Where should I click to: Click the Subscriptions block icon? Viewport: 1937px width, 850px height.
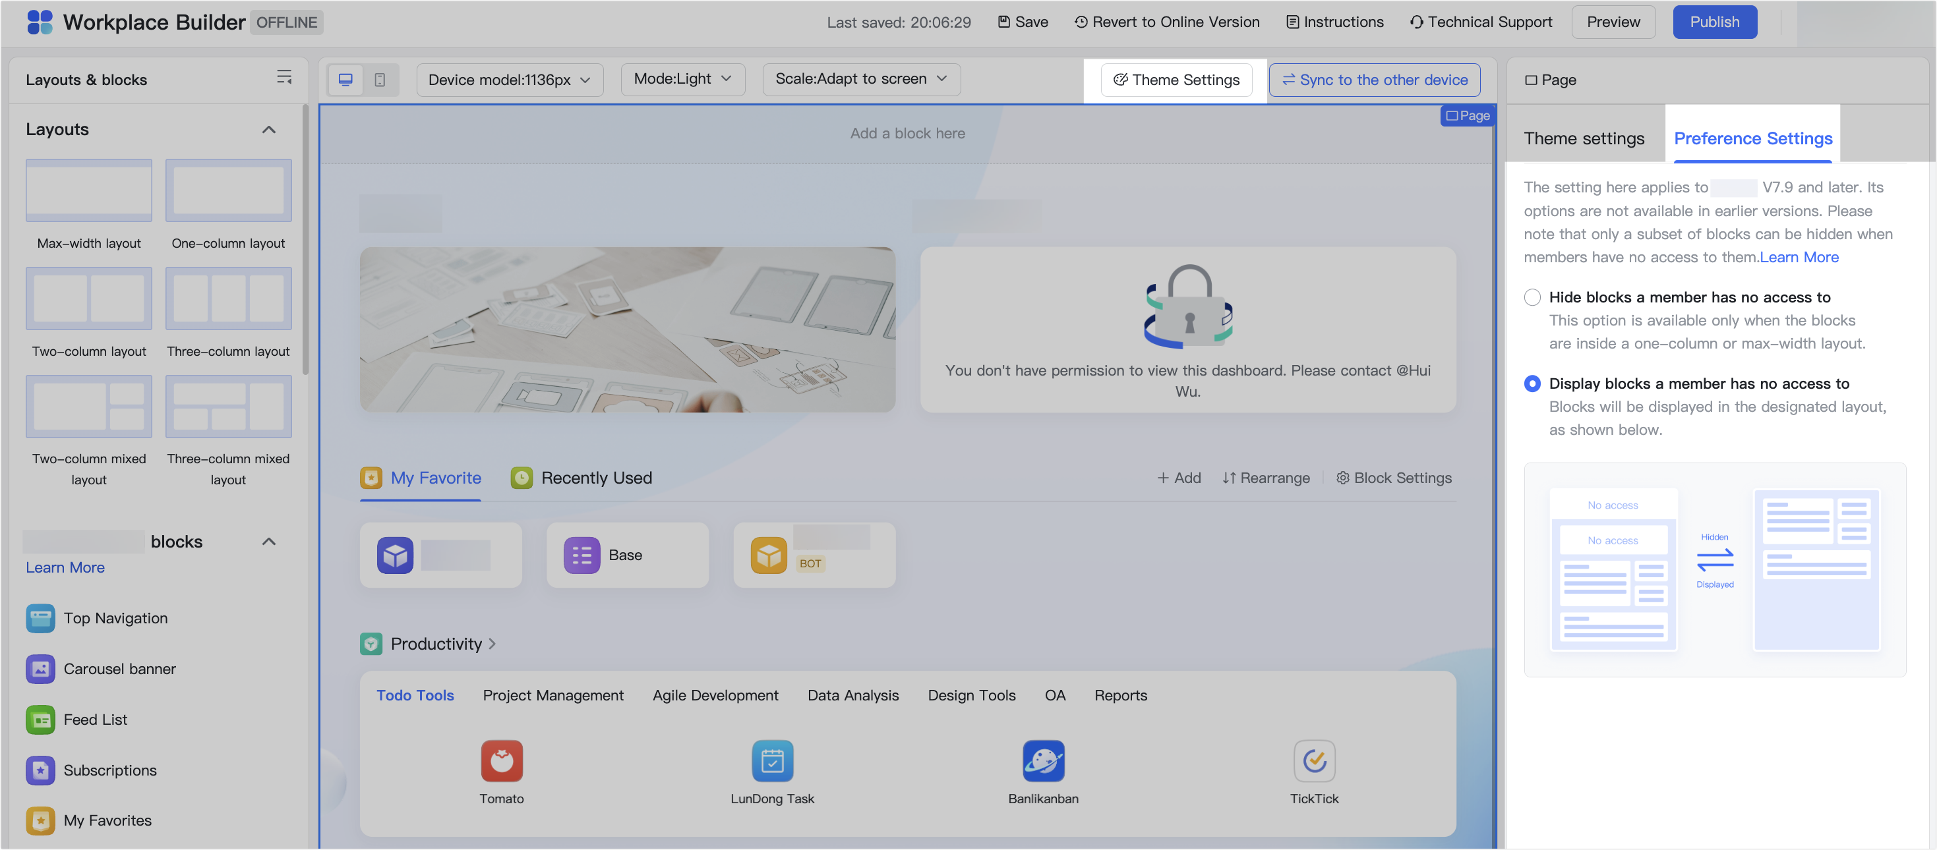(41, 770)
